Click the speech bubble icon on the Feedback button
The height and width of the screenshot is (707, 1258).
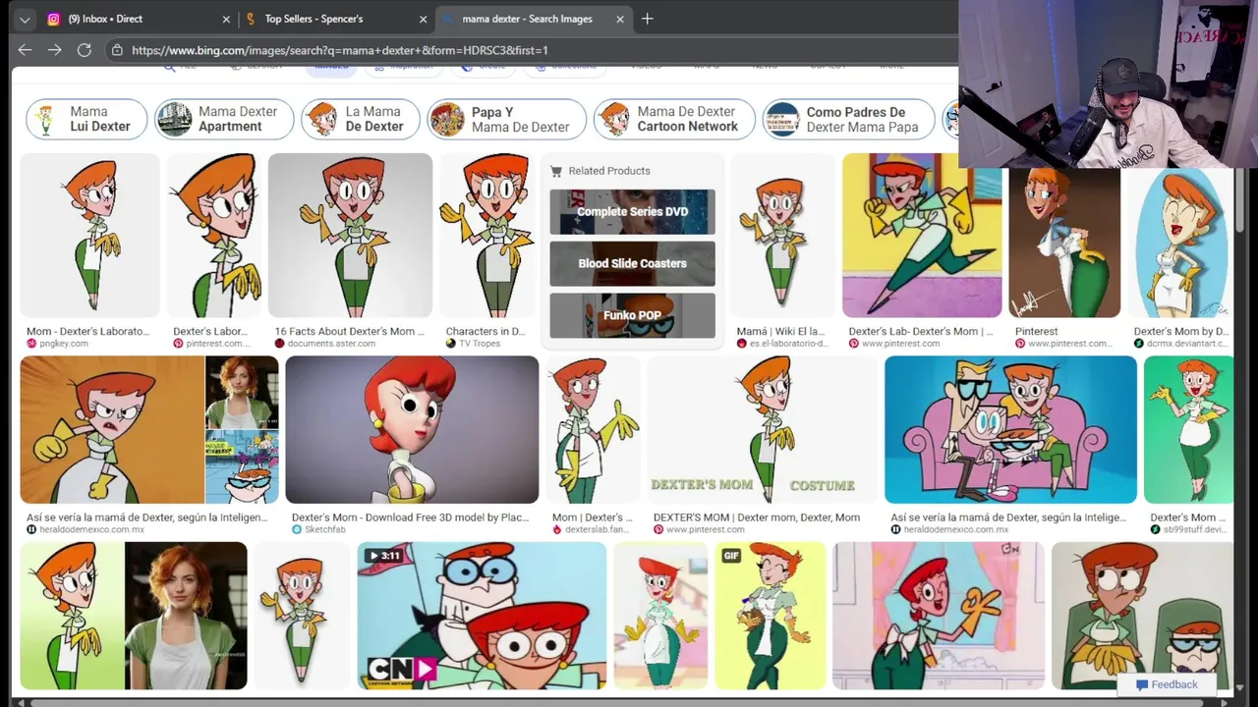tap(1141, 684)
